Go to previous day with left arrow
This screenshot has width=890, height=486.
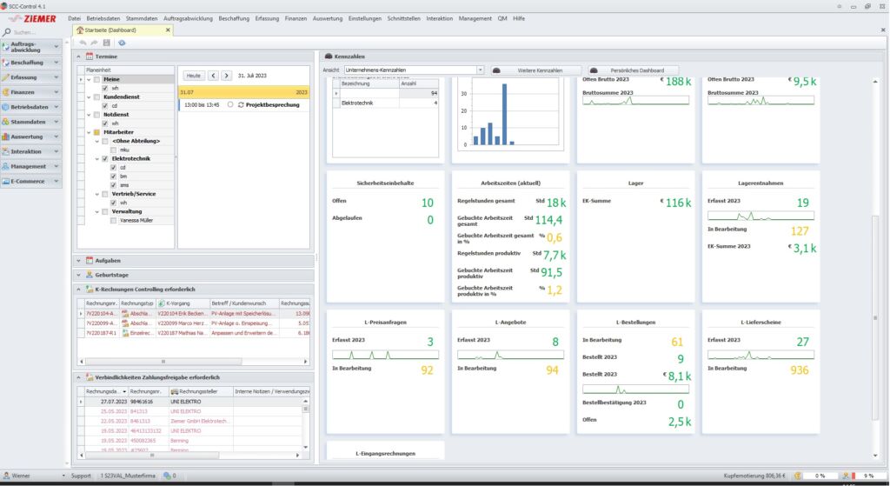[214, 76]
